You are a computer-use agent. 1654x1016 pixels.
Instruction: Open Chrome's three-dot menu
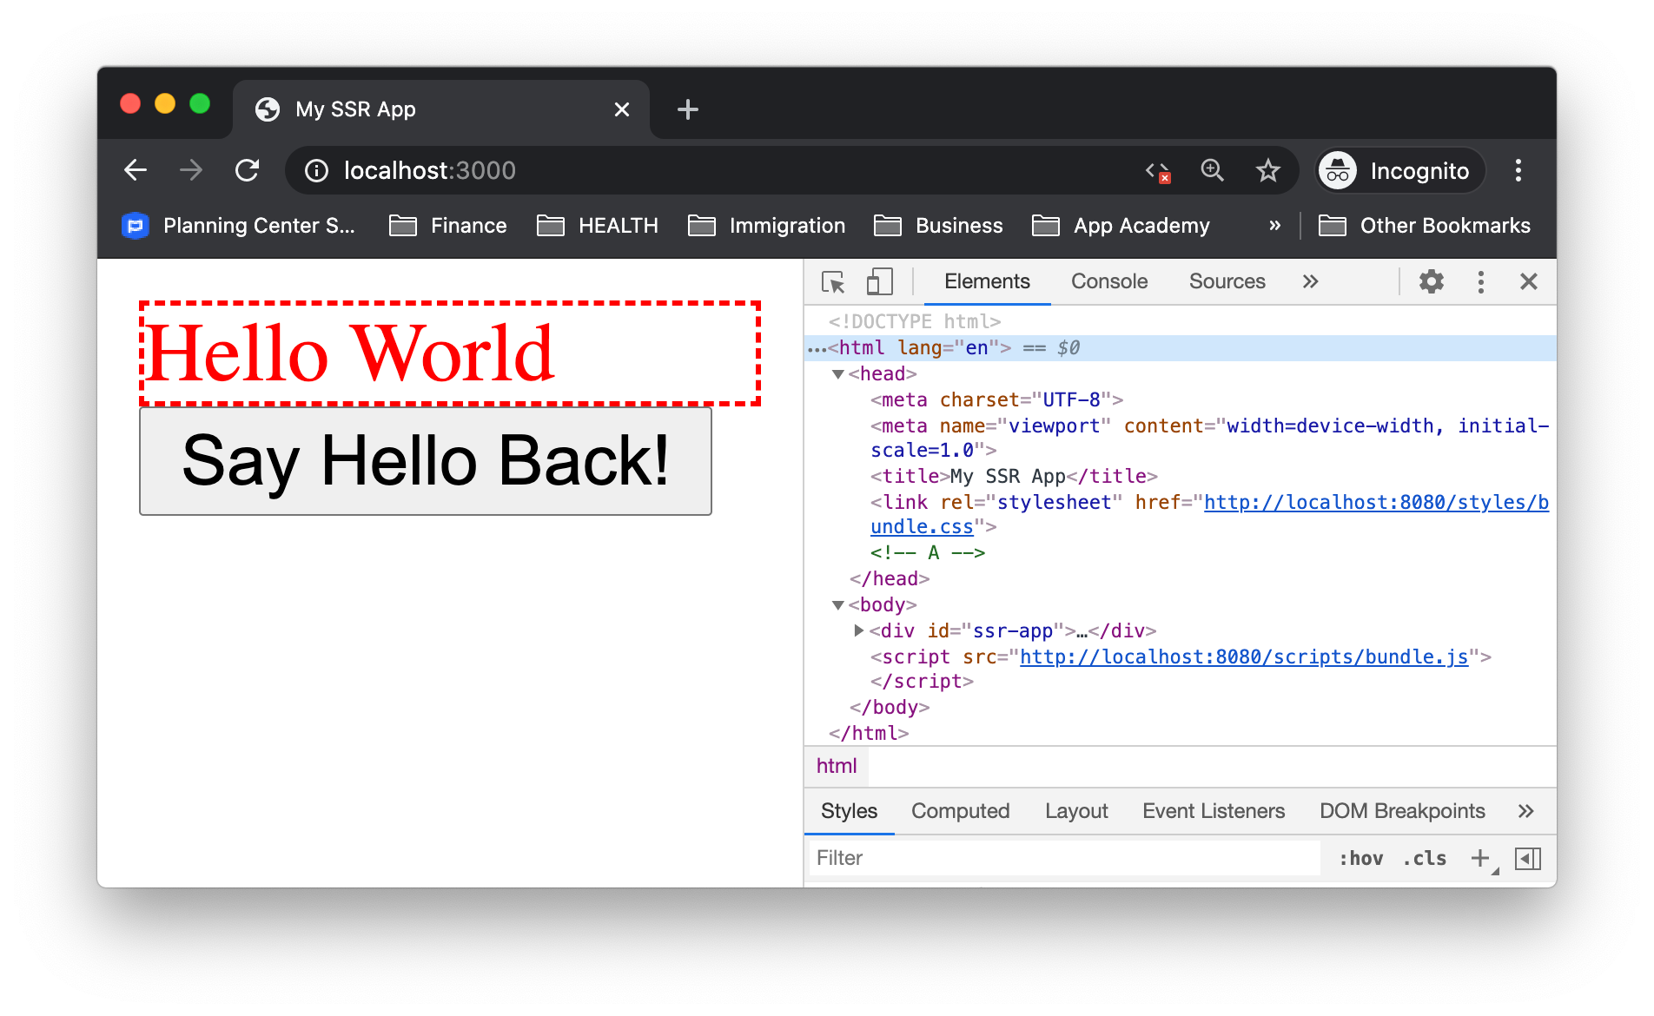click(x=1518, y=170)
